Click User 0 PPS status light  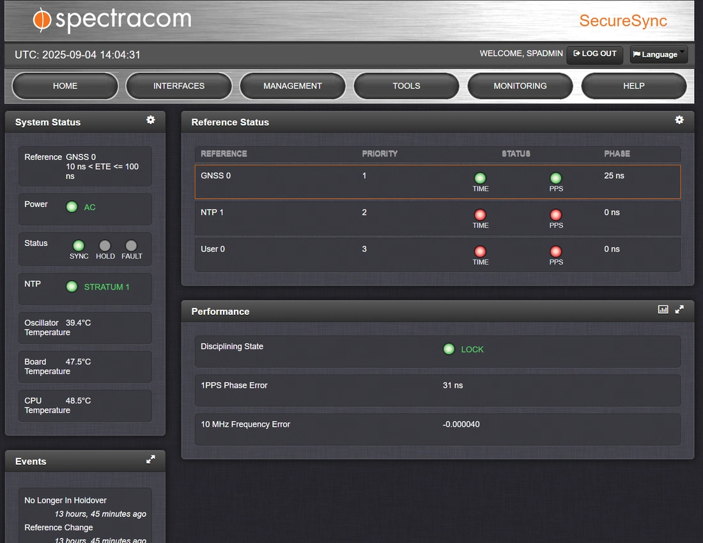556,251
